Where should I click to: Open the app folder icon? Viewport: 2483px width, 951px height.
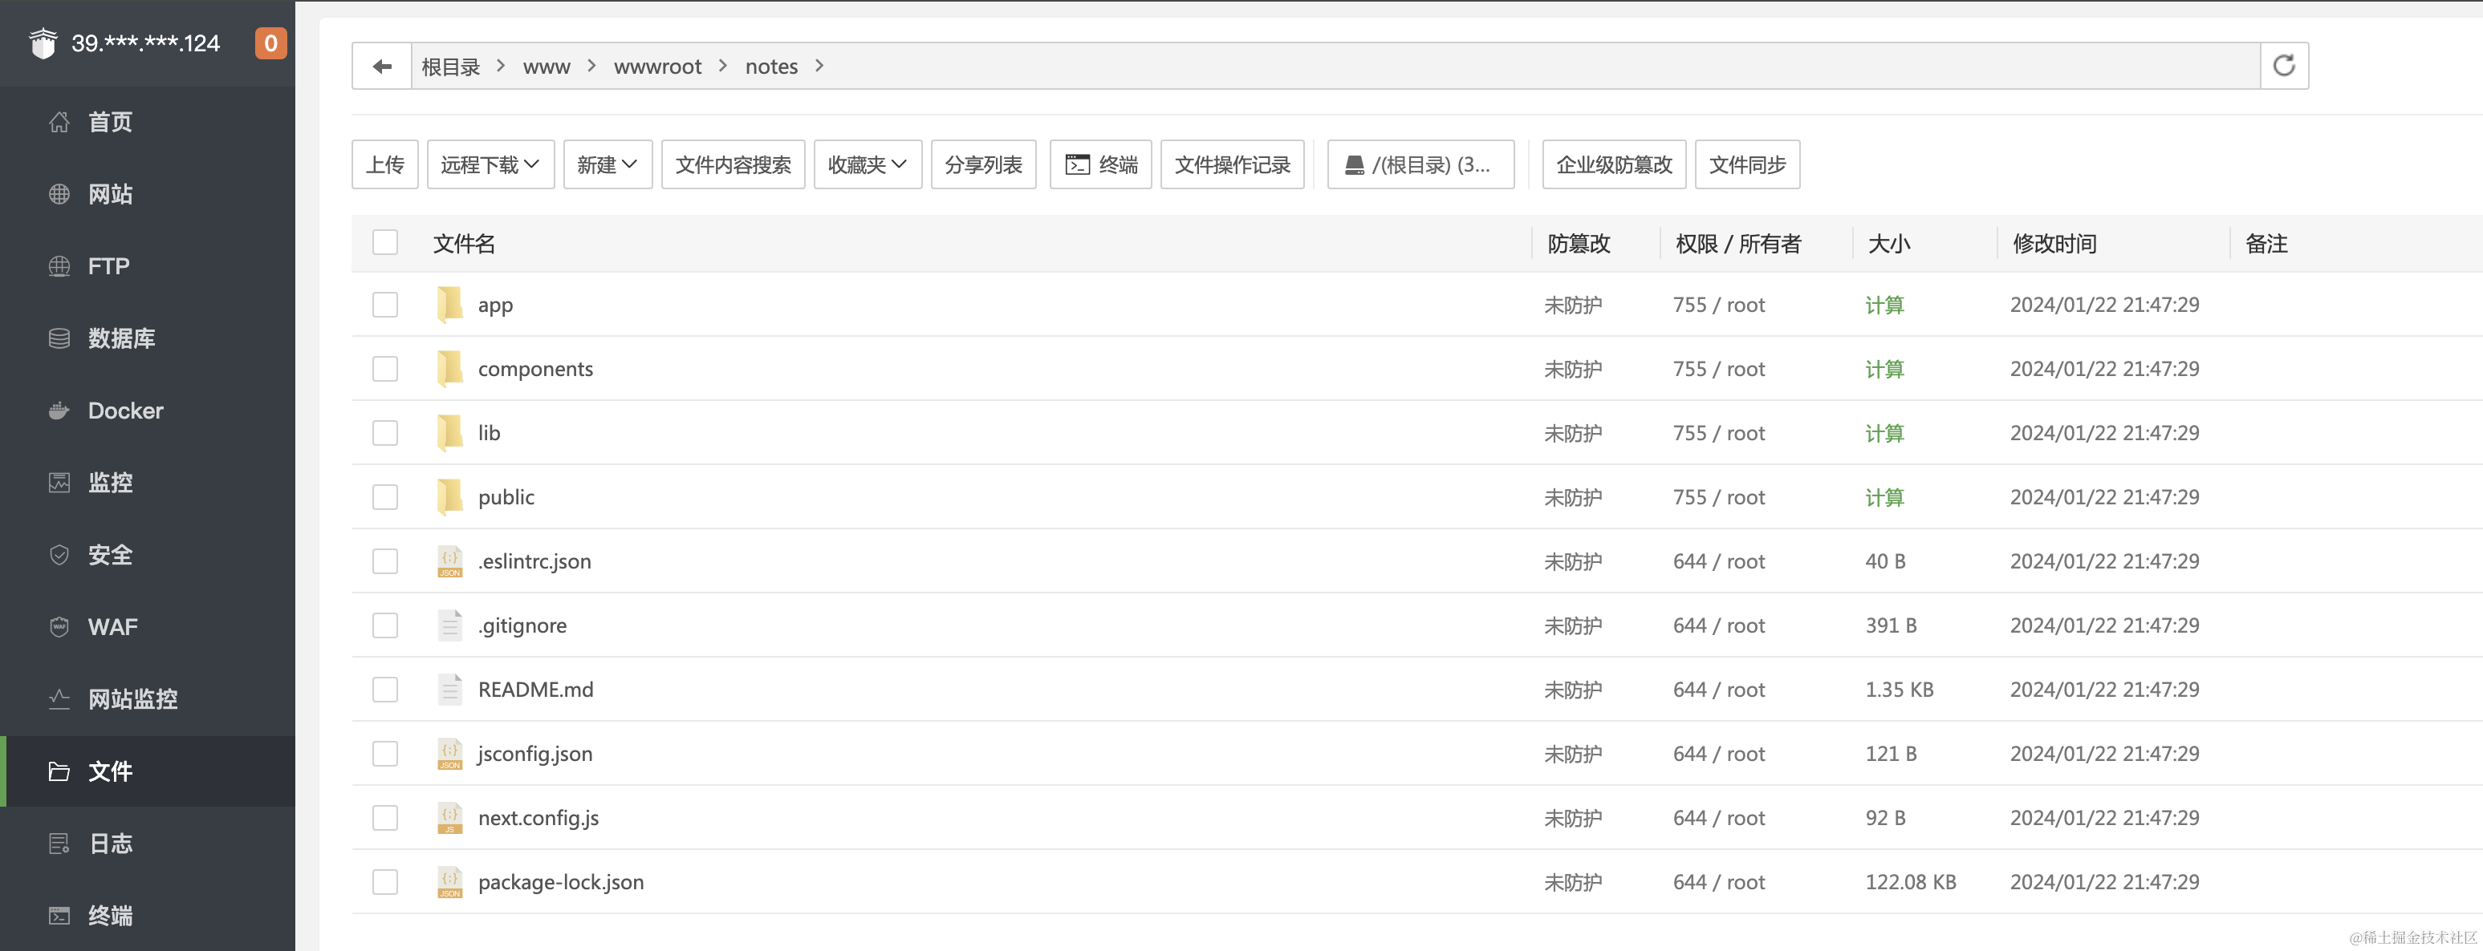click(x=449, y=305)
